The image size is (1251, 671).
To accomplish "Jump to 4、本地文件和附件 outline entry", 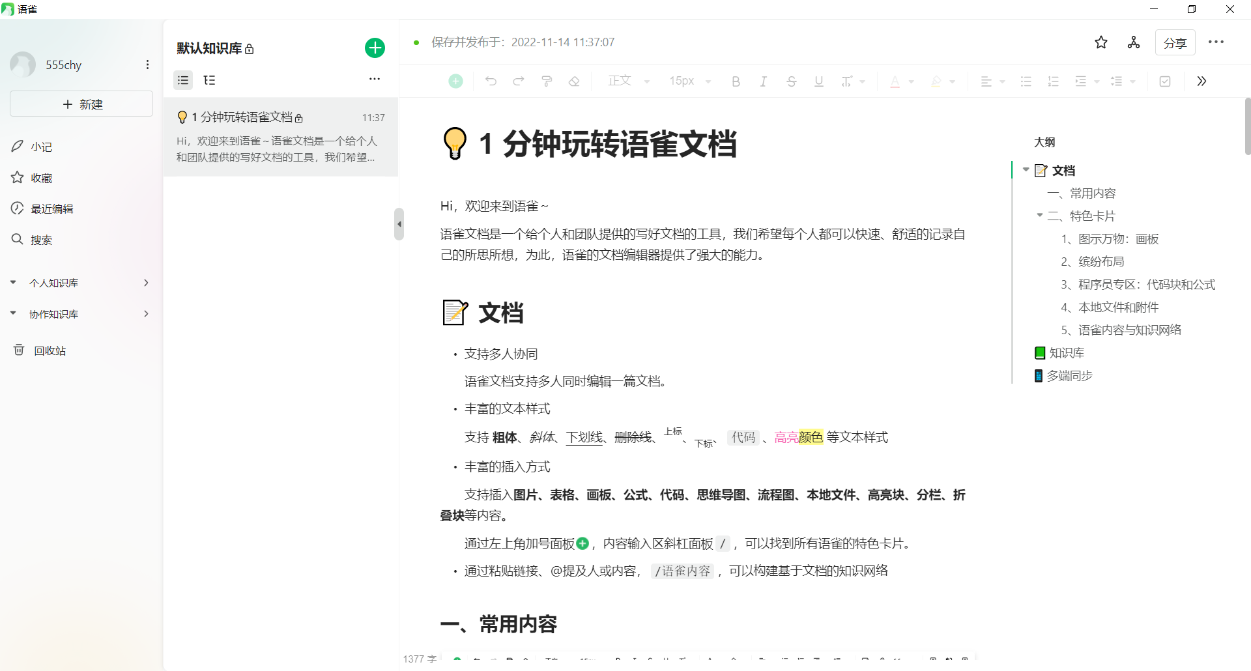I will [1110, 307].
